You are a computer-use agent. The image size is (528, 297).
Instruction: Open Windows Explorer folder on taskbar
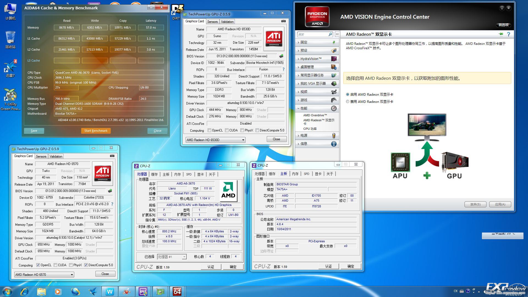point(41,291)
